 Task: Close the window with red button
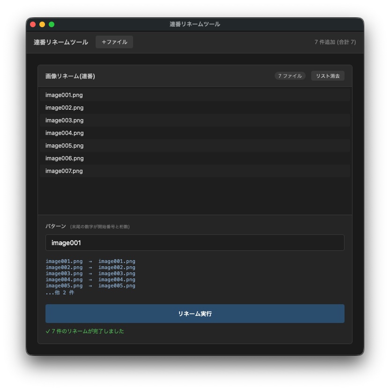coord(33,24)
